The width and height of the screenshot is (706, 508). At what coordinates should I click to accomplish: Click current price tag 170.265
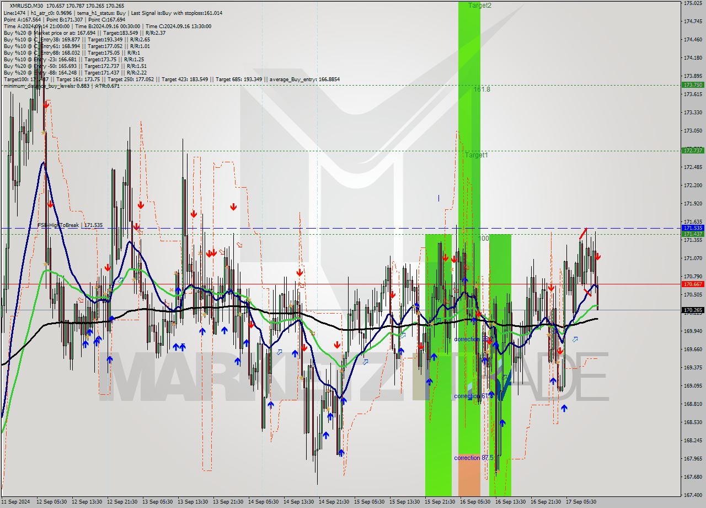point(693,310)
